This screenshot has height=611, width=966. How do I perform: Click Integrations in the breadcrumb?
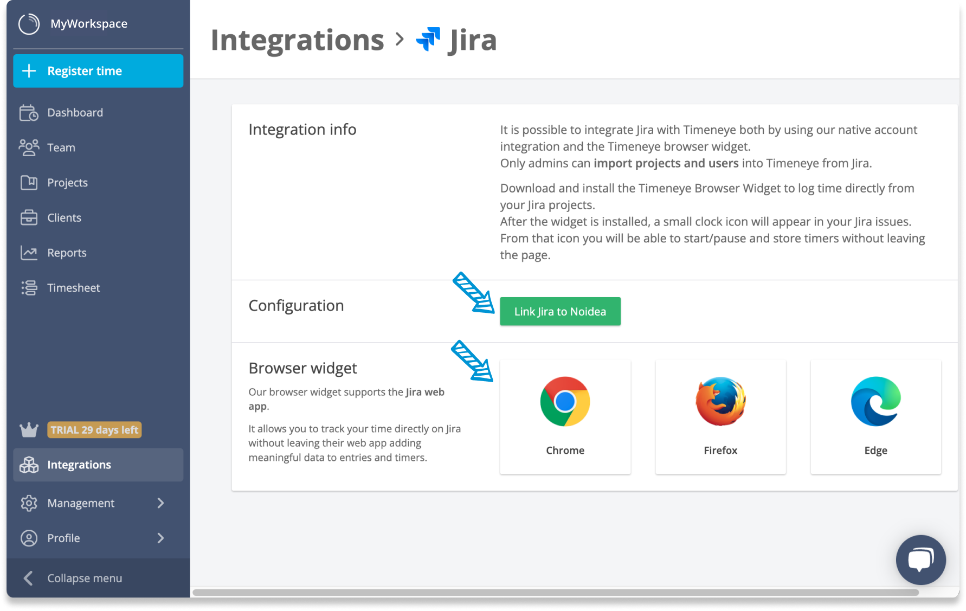[x=297, y=40]
